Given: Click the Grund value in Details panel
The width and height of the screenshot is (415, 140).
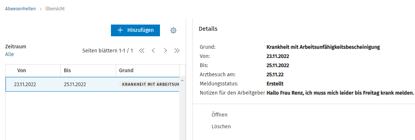Looking at the screenshot, I should (323, 47).
